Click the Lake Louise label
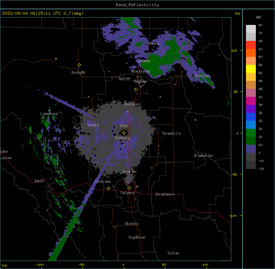Screen dimensions: 275x269 pos(6,155)
